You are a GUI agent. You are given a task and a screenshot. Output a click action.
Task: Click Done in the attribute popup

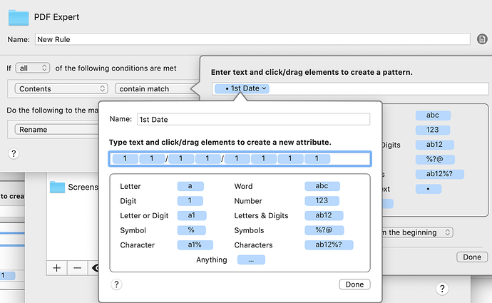[x=354, y=284]
